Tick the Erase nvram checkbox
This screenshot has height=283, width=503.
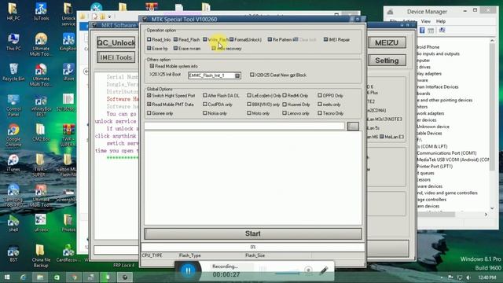point(175,49)
